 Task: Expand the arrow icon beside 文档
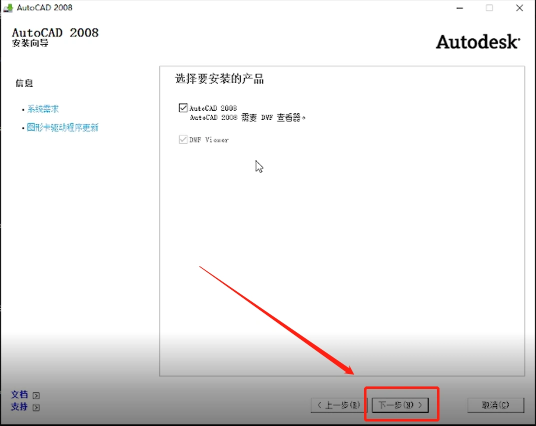click(36, 395)
